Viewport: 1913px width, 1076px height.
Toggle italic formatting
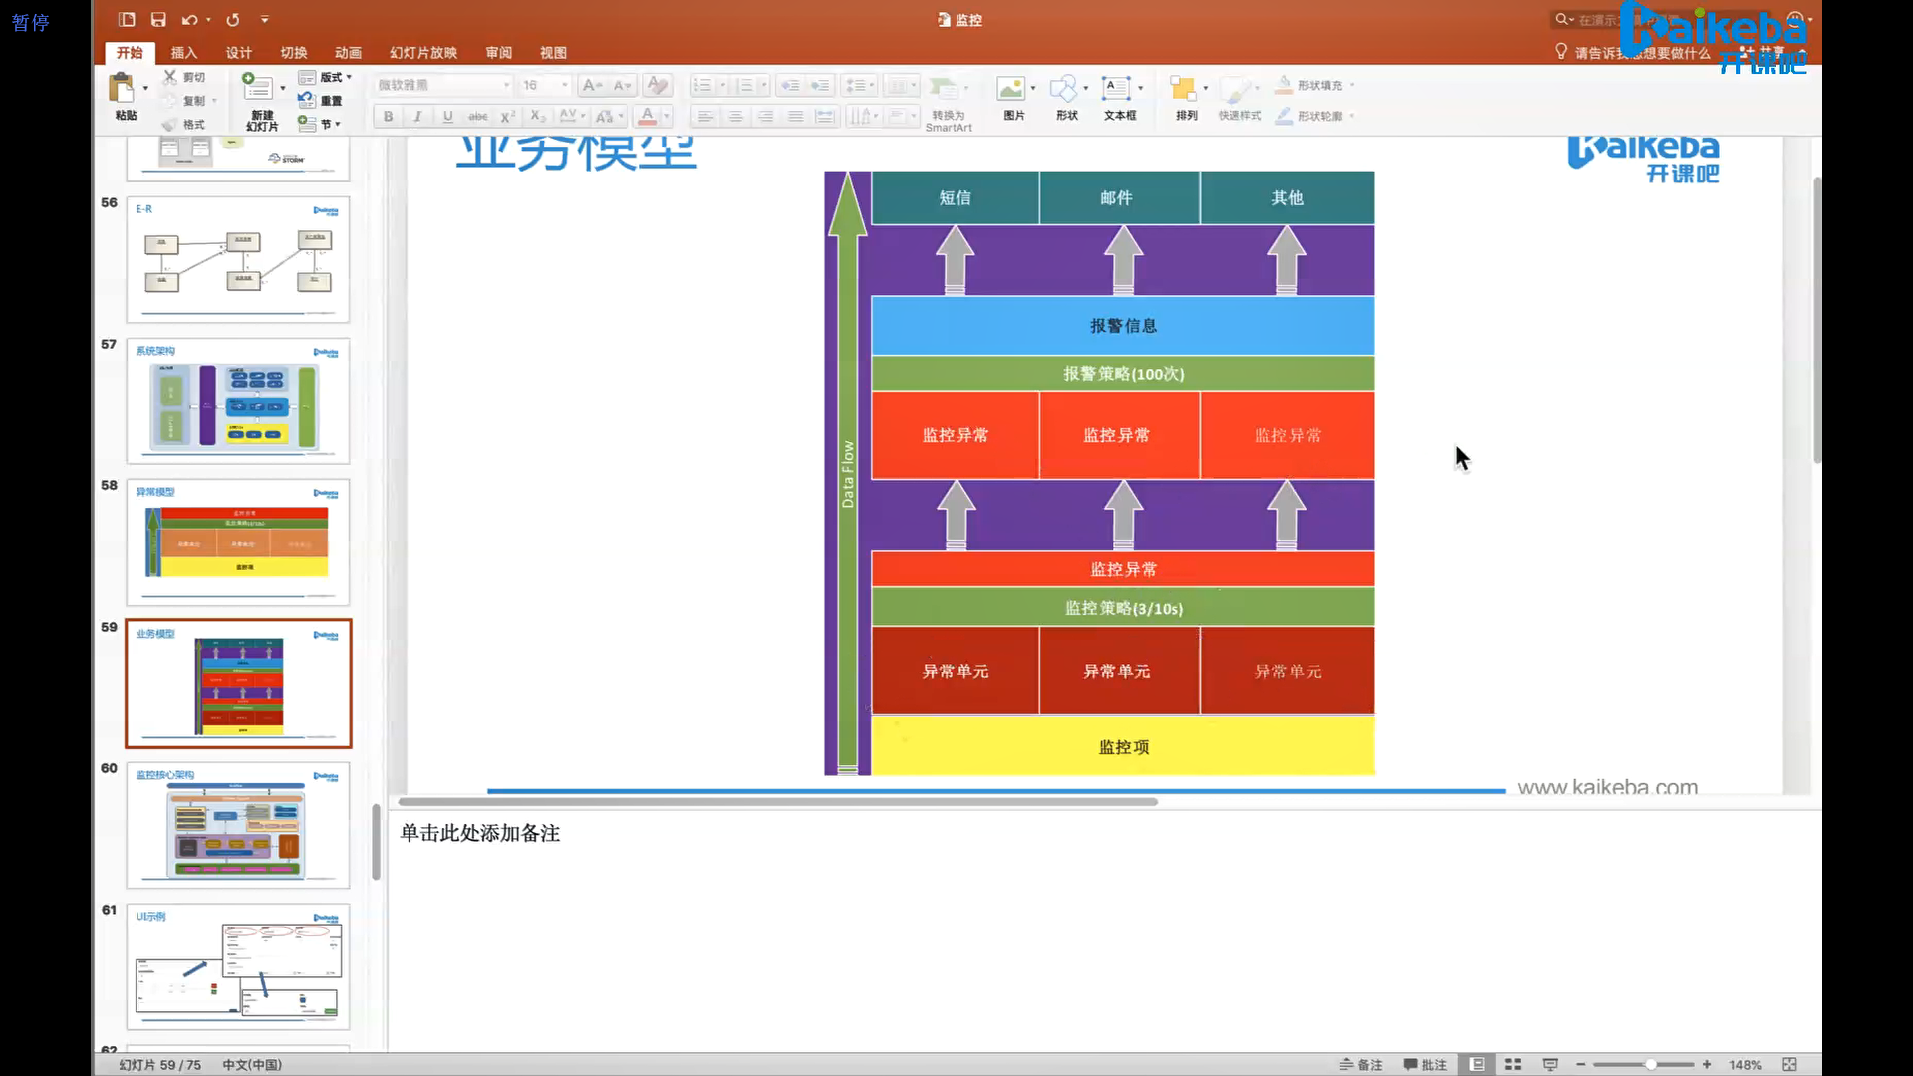pyautogui.click(x=417, y=116)
